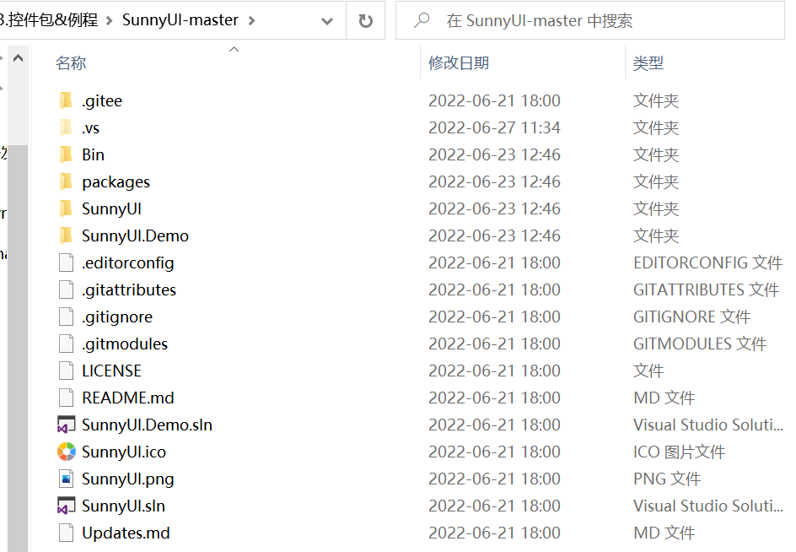Select the README.md file name

(128, 398)
